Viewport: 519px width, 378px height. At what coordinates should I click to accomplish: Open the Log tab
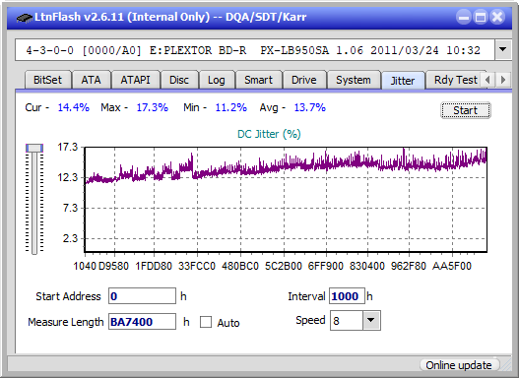[216, 80]
